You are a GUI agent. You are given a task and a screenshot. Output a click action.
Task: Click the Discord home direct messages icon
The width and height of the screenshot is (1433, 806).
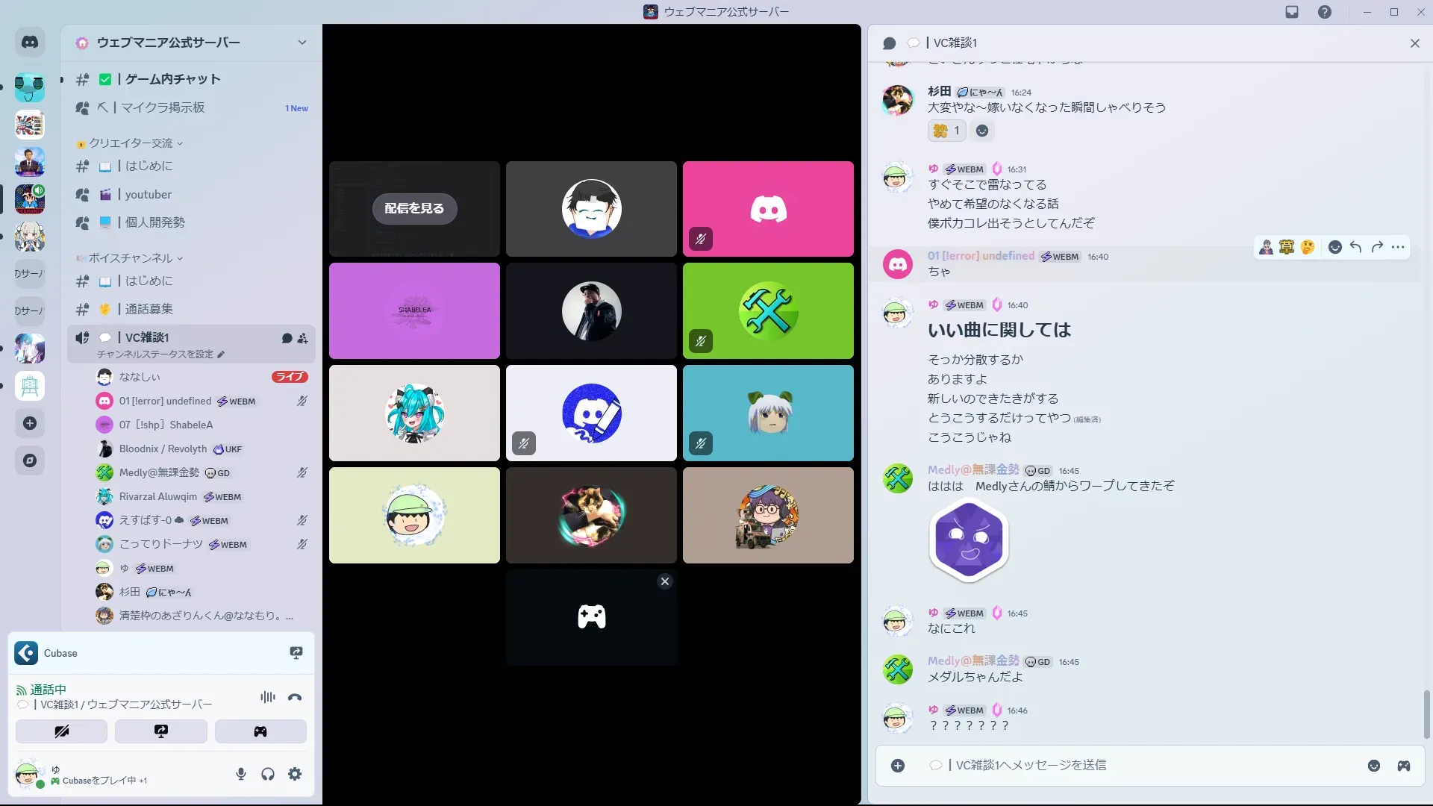coord(30,43)
